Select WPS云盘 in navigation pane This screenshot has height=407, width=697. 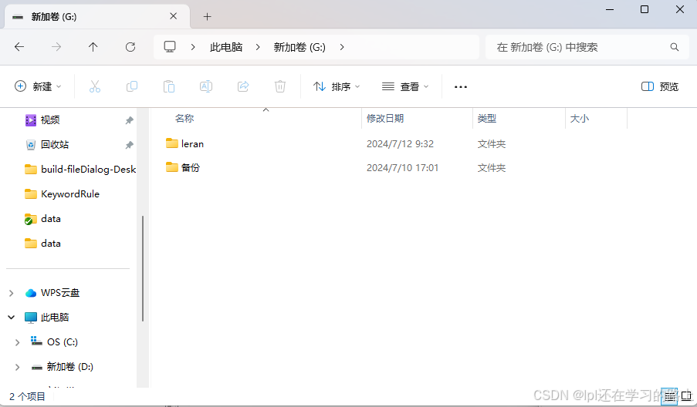(x=52, y=293)
